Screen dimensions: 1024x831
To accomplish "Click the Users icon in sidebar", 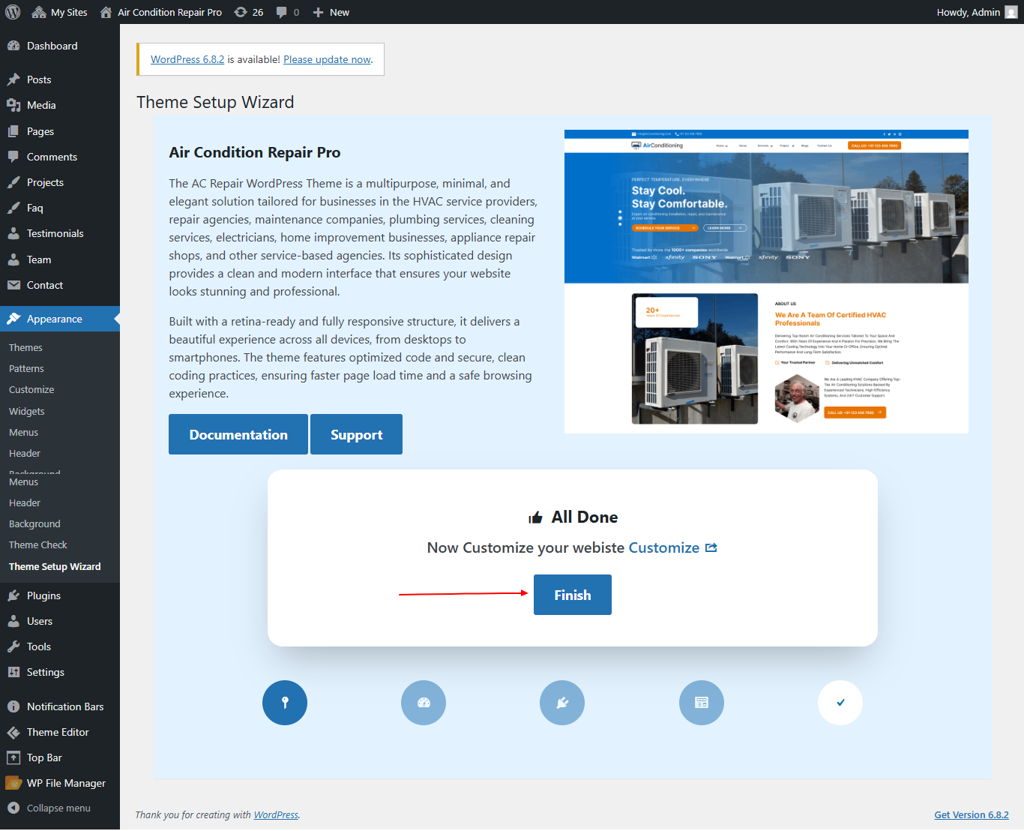I will [13, 621].
